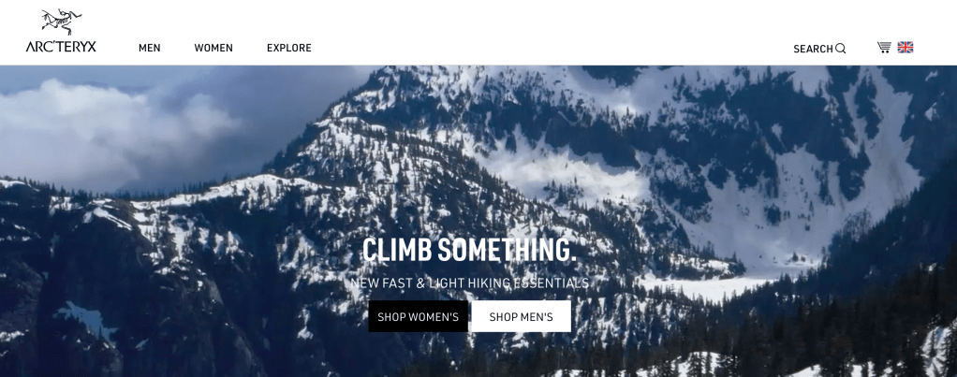Image resolution: width=957 pixels, height=377 pixels.
Task: Open the shopping cart icon
Action: point(884,48)
